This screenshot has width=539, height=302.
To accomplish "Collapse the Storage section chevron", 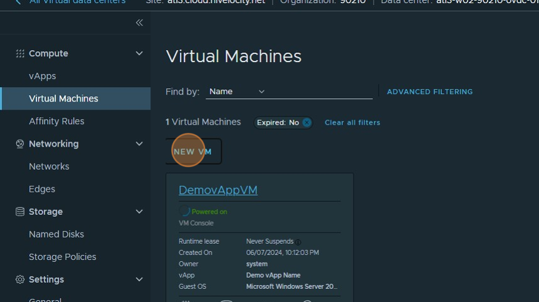I will click(x=139, y=212).
